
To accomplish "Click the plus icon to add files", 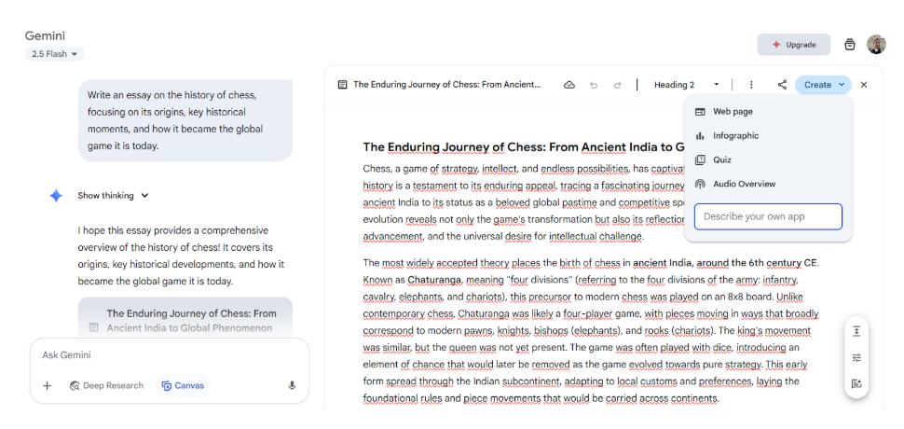I will pos(47,385).
